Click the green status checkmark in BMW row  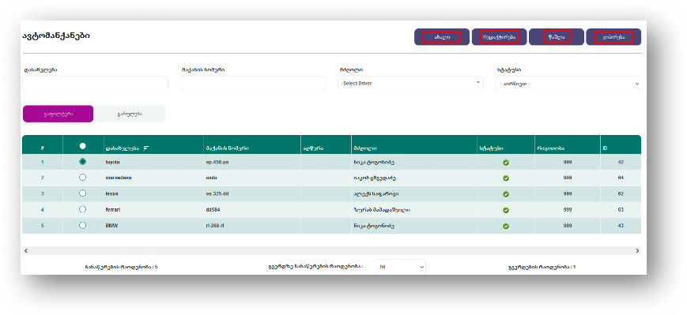point(506,227)
